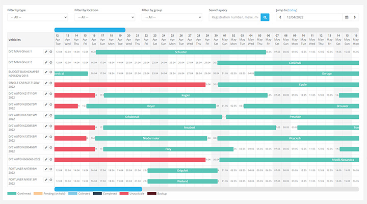Open options for FORTUNER N97893W

tap(50, 169)
